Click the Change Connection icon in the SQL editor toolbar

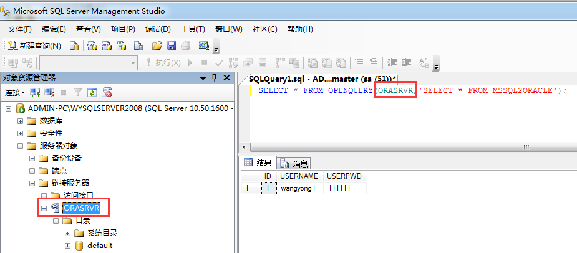click(x=27, y=63)
